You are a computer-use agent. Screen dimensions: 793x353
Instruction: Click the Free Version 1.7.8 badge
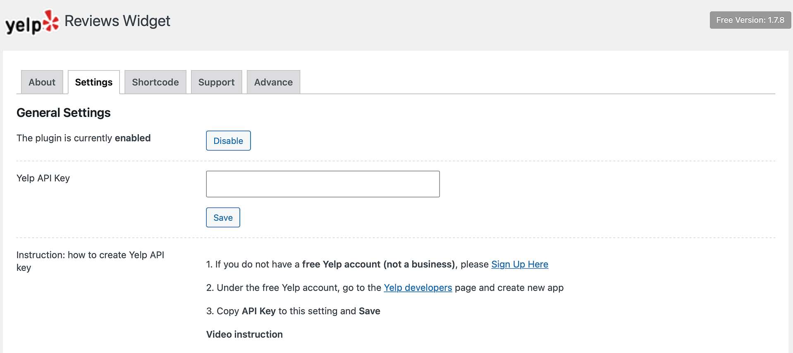tap(750, 20)
